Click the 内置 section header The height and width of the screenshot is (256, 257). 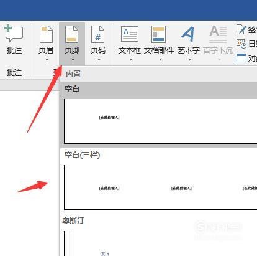coord(73,74)
